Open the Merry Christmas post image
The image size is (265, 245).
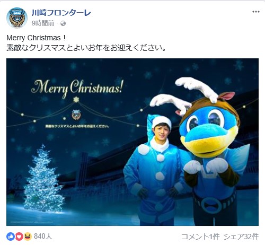[132, 142]
